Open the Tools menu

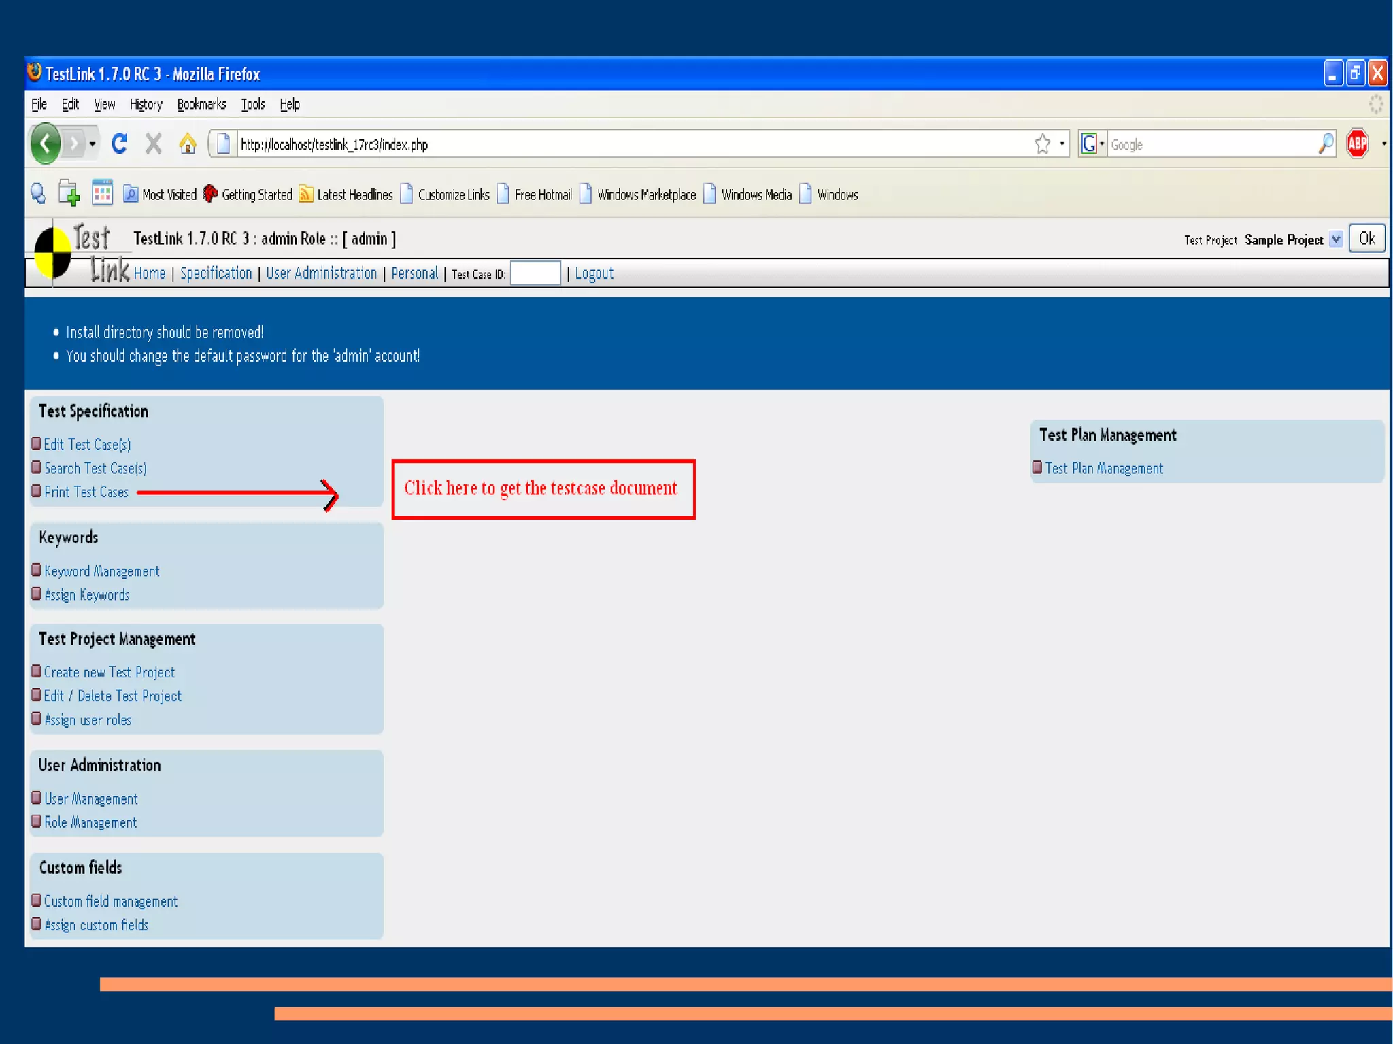252,105
